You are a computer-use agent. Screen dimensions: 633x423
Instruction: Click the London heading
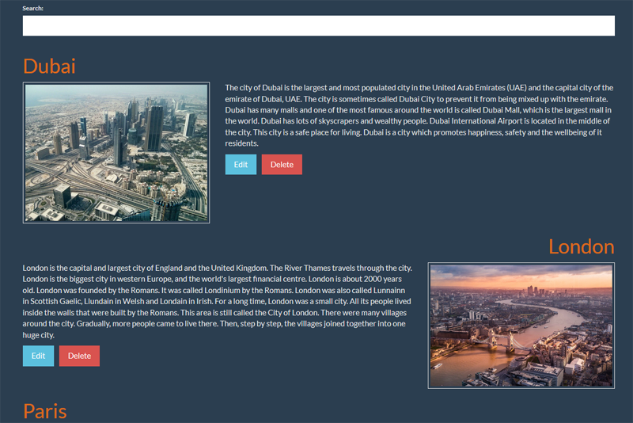coord(582,246)
